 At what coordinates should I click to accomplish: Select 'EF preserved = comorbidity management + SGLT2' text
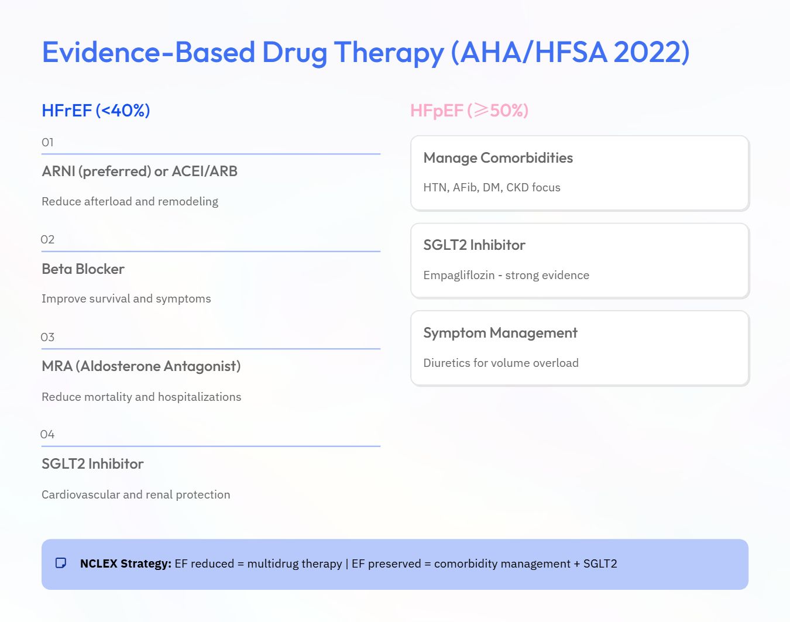(x=484, y=563)
